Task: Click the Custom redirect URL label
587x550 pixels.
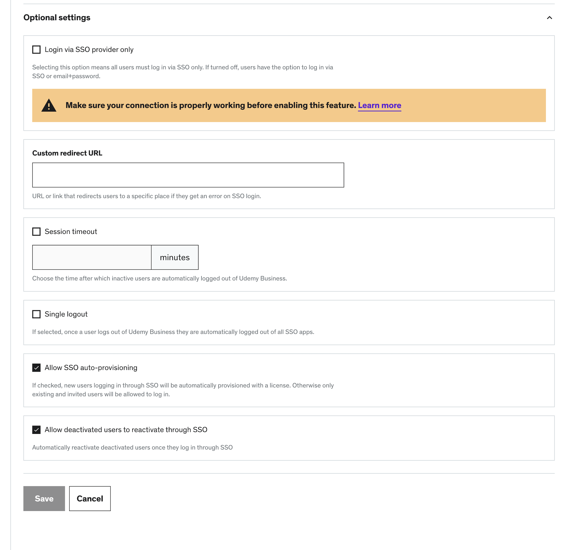Action: (x=67, y=153)
